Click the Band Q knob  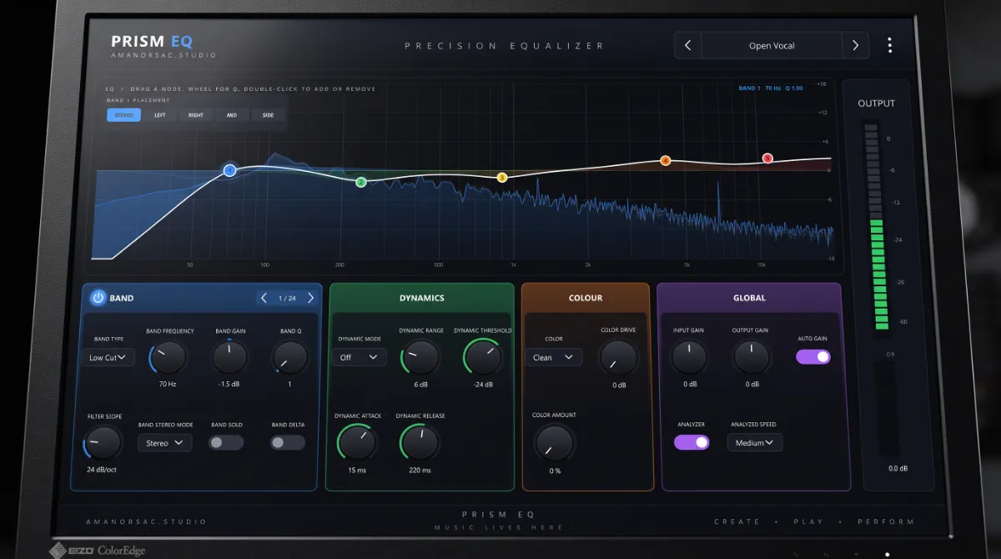coord(290,358)
